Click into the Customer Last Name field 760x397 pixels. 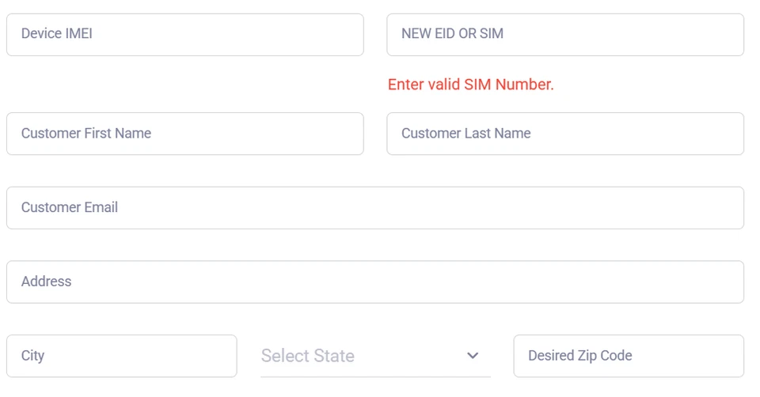[564, 134]
